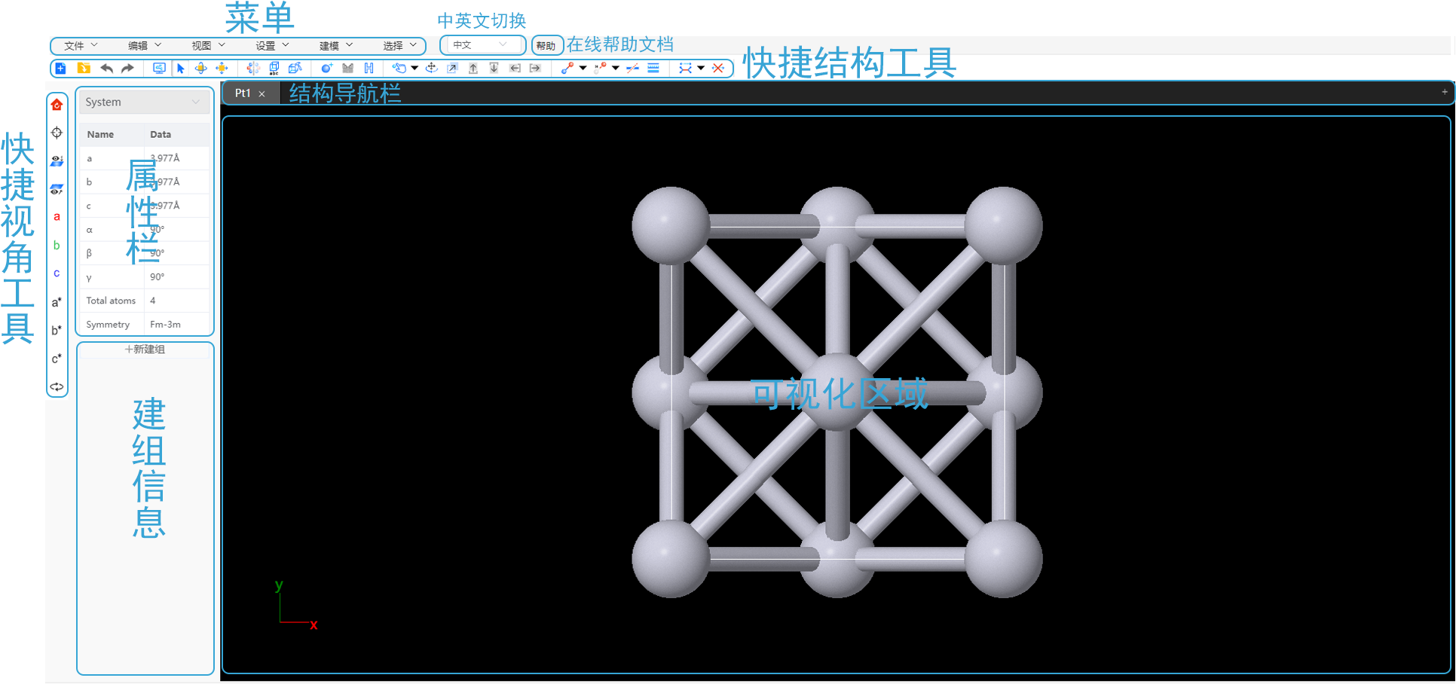
Task: Click the 3D rotation axes icon
Action: pos(432,69)
